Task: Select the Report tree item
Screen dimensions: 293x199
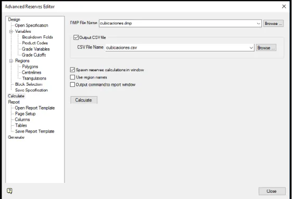Action: 14,102
